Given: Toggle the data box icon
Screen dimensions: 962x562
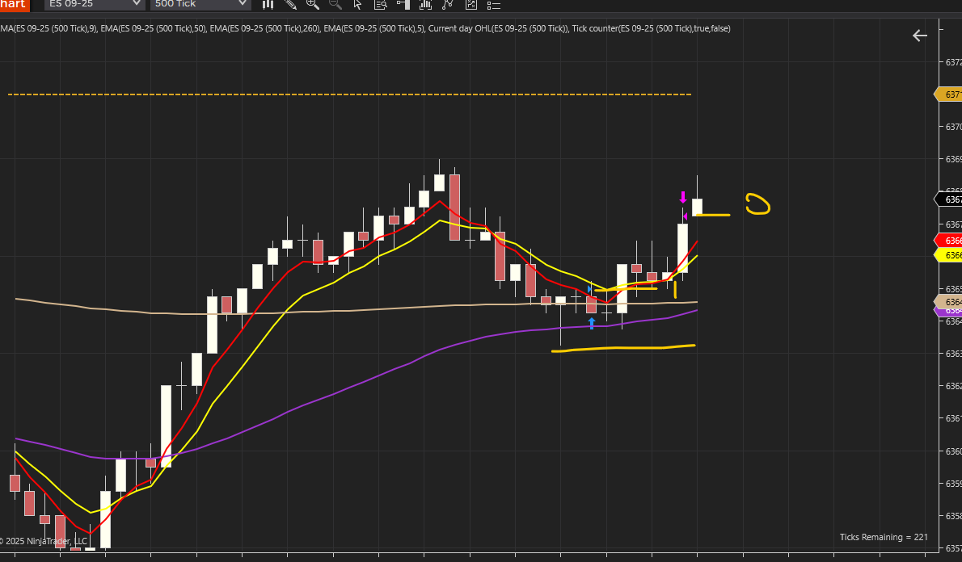Looking at the screenshot, I should (381, 5).
